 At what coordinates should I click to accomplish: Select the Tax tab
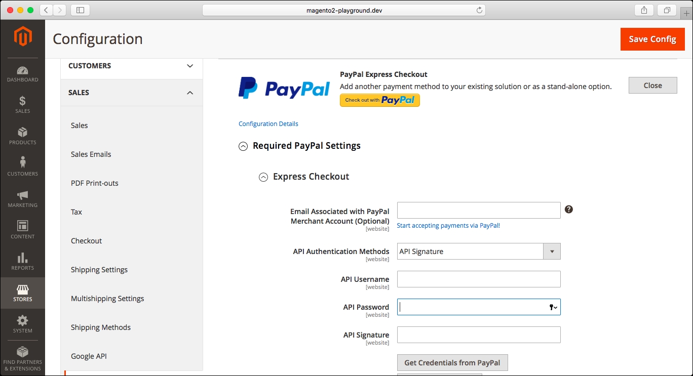[x=76, y=212]
